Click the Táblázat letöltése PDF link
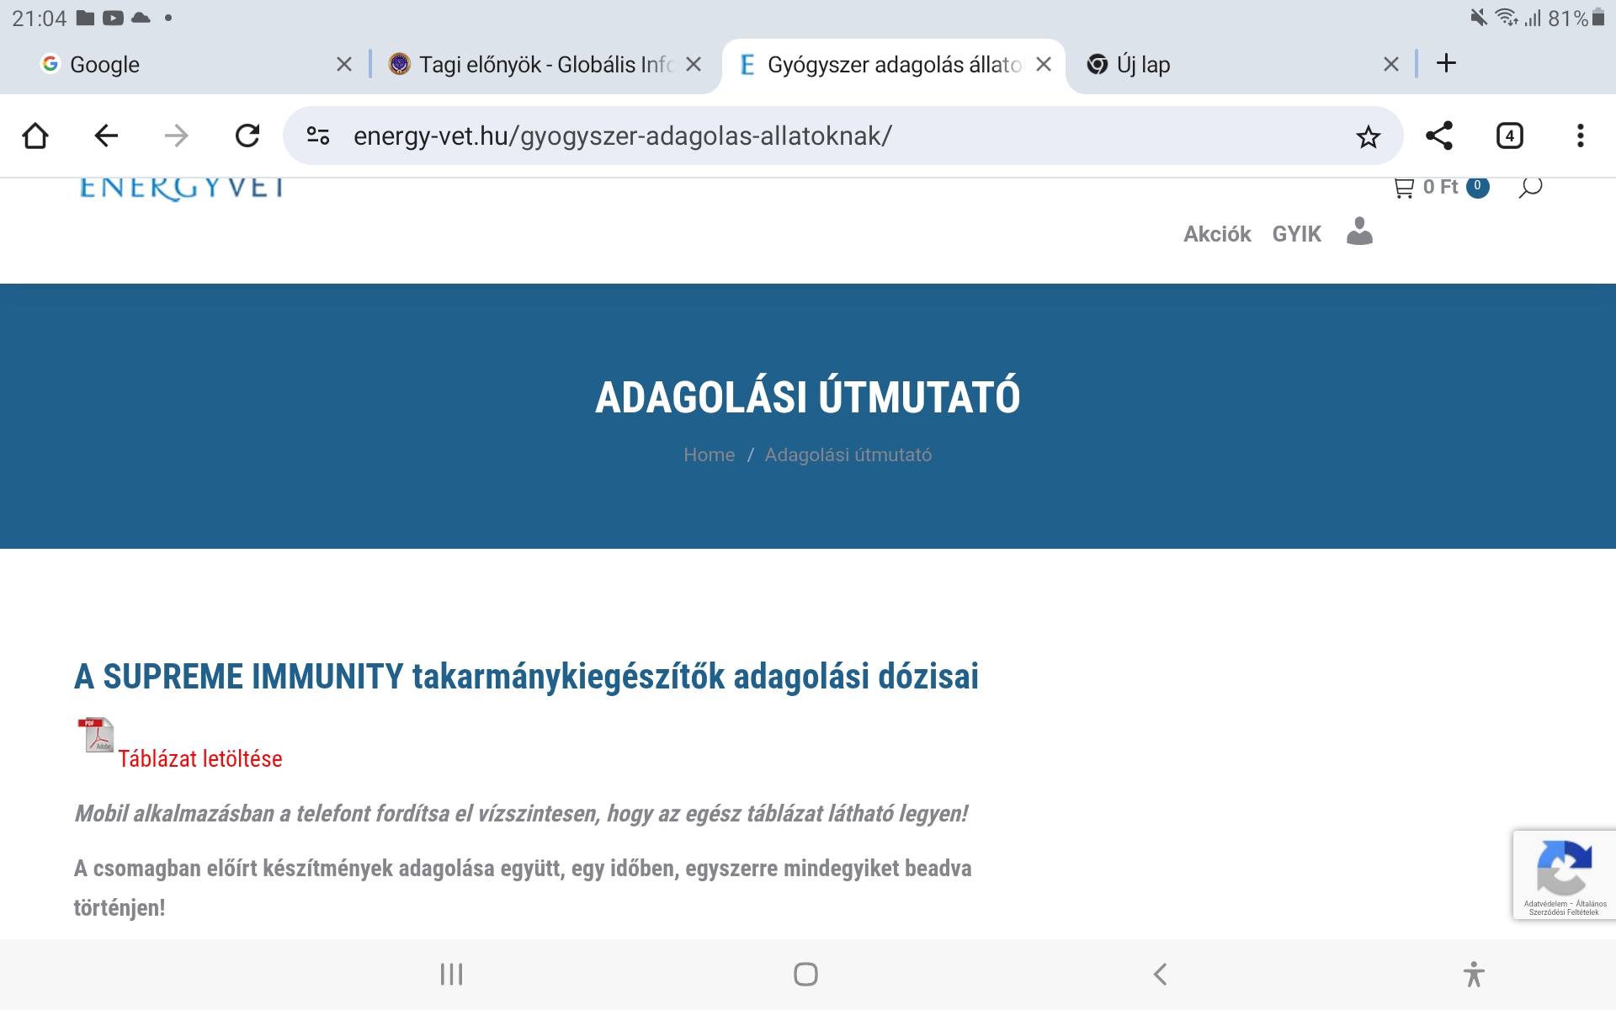Viewport: 1616px width, 1010px height. tap(199, 758)
